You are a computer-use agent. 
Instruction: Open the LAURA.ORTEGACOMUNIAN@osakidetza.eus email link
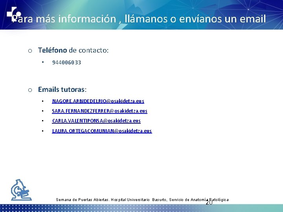pyautogui.click(x=102, y=131)
